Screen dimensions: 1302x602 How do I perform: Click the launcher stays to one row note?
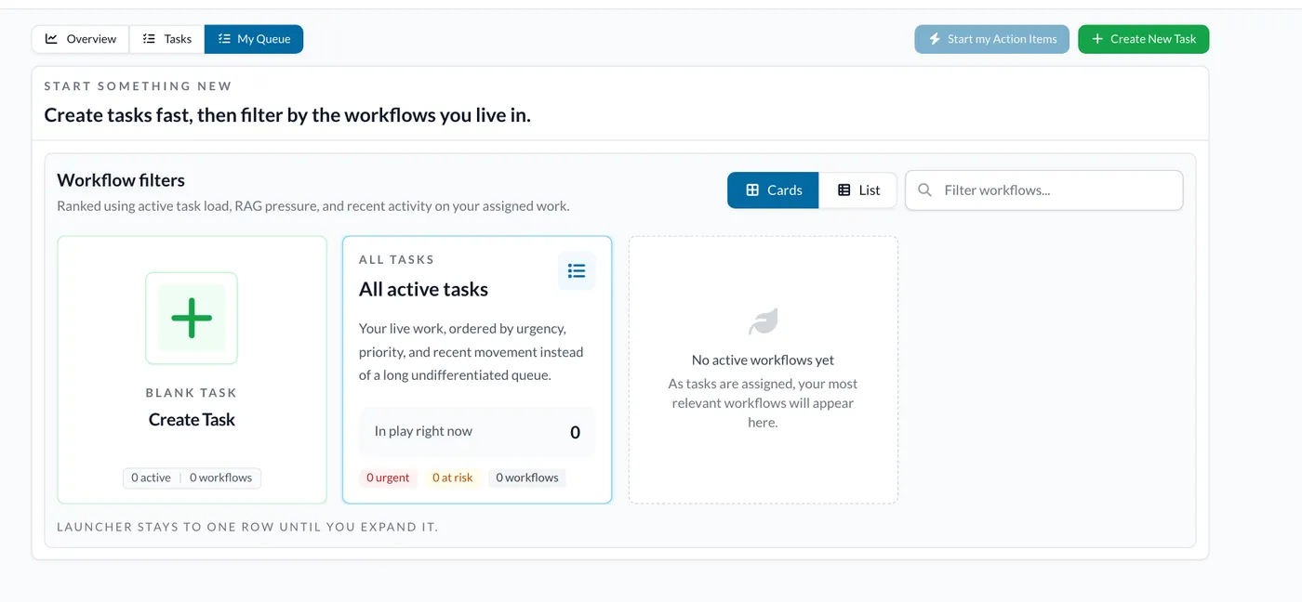pyautogui.click(x=247, y=527)
